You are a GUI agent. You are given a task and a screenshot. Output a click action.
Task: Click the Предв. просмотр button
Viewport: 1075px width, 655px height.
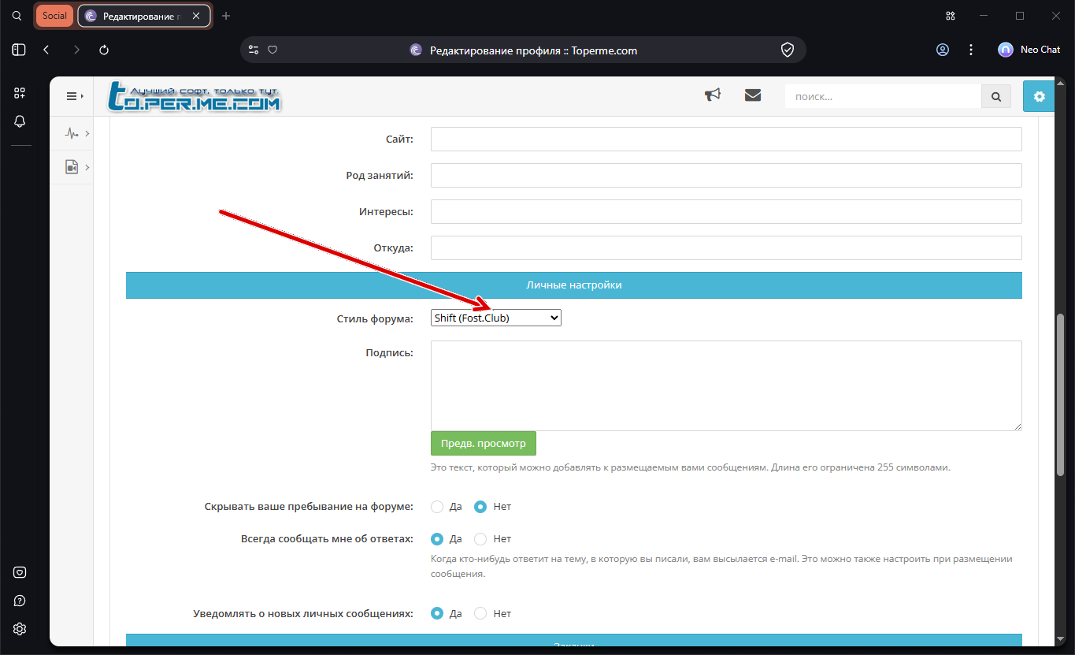(x=483, y=443)
